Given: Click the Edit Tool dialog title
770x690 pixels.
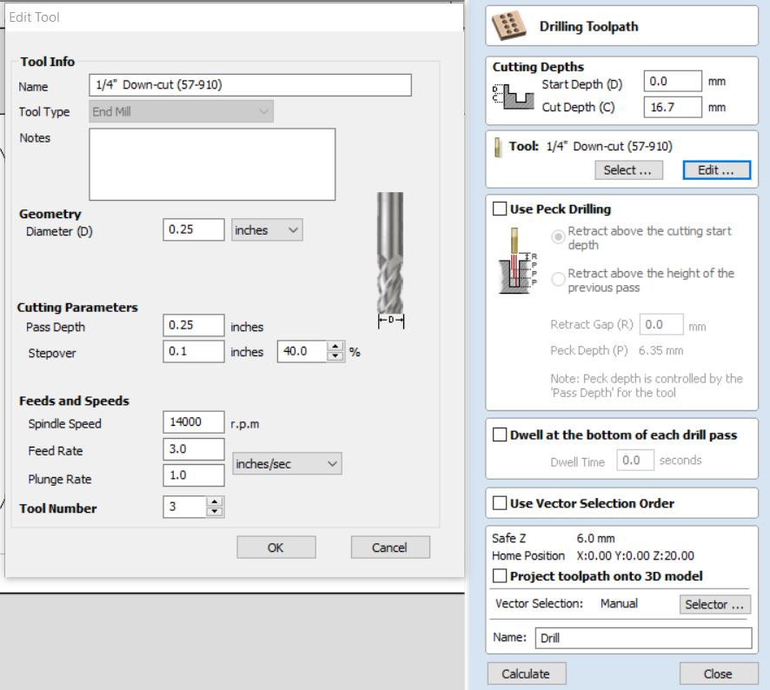Looking at the screenshot, I should [x=35, y=17].
